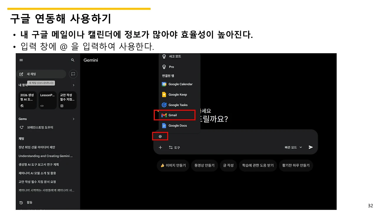Select Gmail from the connected apps menu

(x=172, y=115)
